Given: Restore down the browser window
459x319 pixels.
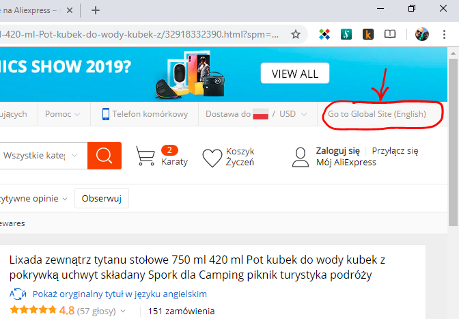Looking at the screenshot, I should click(x=412, y=8).
